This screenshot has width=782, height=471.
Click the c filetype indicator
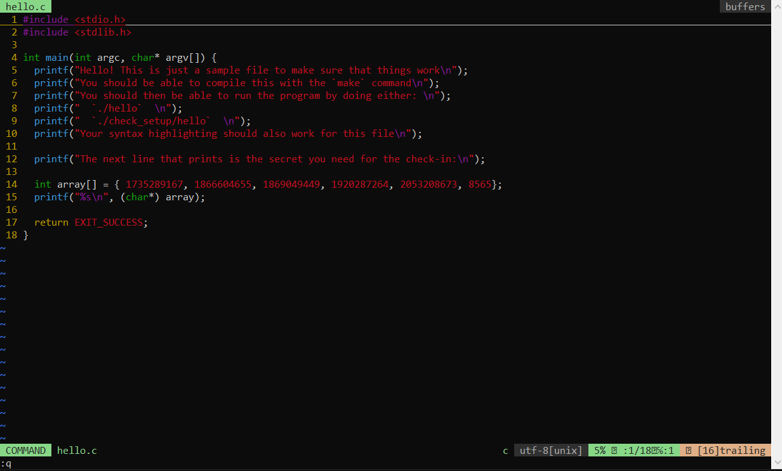(x=505, y=451)
